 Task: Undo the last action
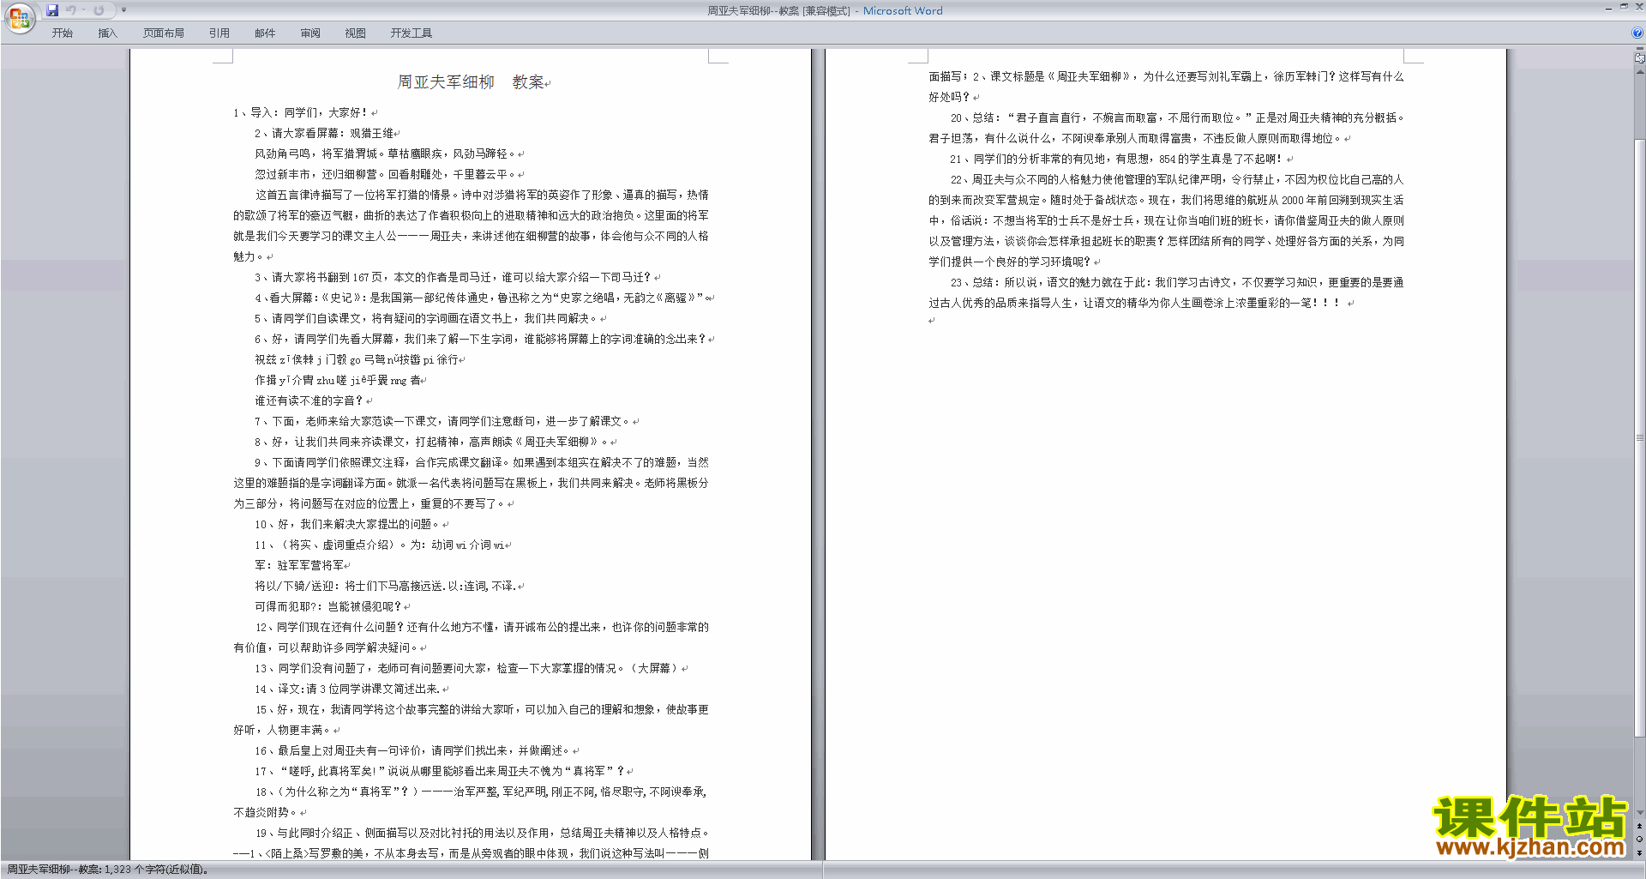click(71, 10)
